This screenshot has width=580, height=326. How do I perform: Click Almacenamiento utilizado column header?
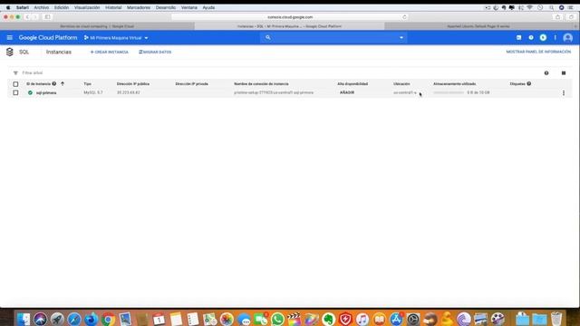click(x=455, y=84)
